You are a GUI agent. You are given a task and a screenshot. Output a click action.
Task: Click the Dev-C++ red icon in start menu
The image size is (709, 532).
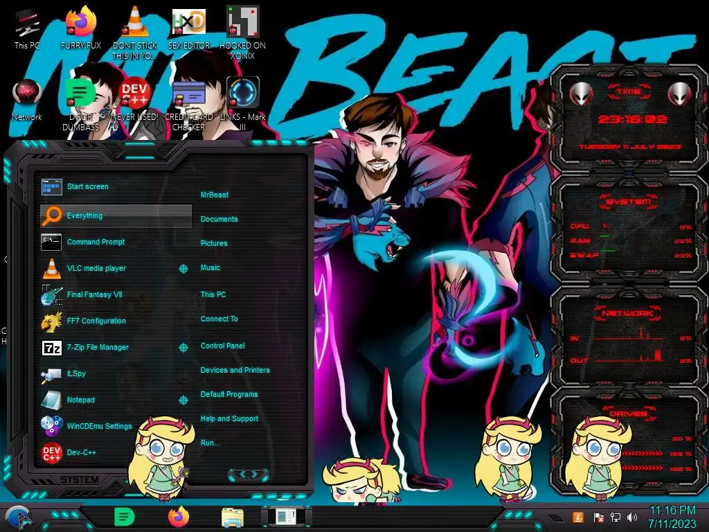coord(51,453)
